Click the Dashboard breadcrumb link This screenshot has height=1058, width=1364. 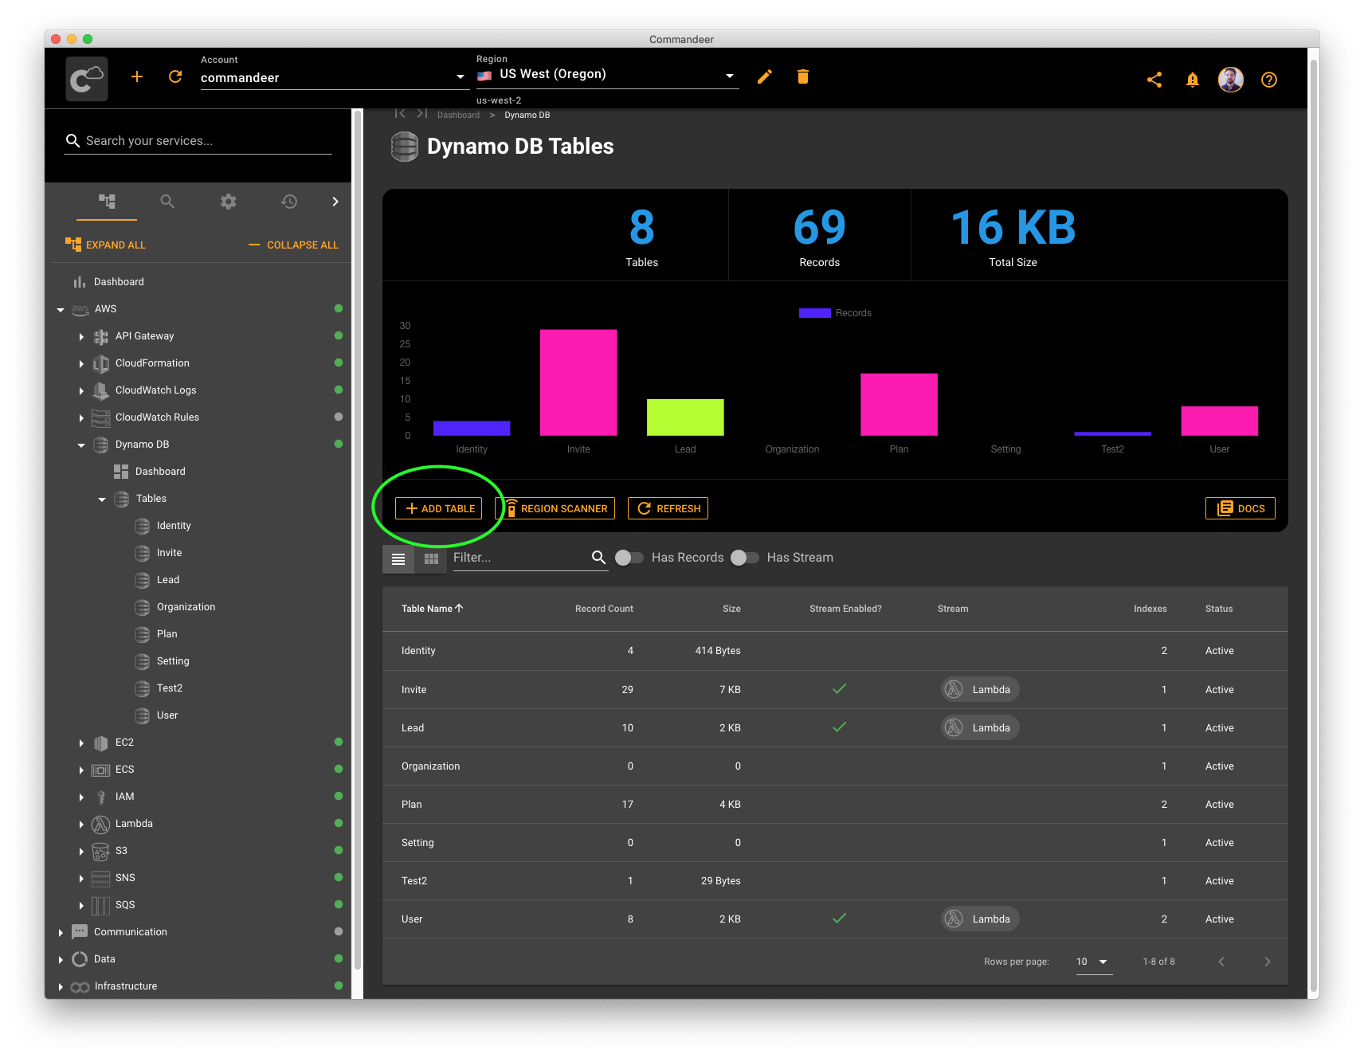pos(458,115)
